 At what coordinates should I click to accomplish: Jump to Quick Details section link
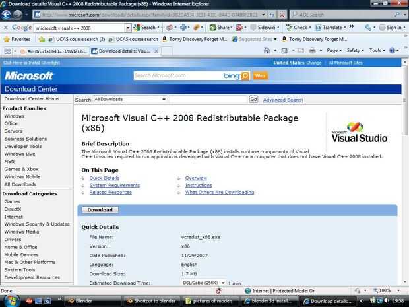[x=104, y=178]
